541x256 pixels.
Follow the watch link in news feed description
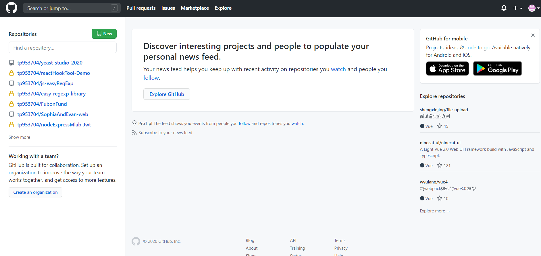click(338, 69)
